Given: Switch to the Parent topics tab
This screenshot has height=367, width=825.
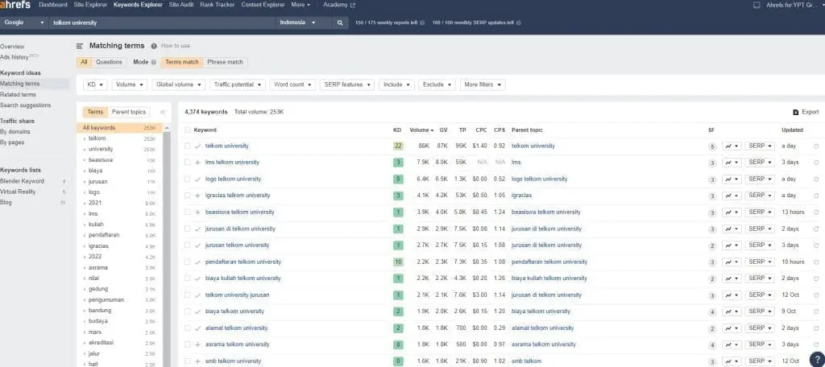Looking at the screenshot, I should pyautogui.click(x=129, y=112).
